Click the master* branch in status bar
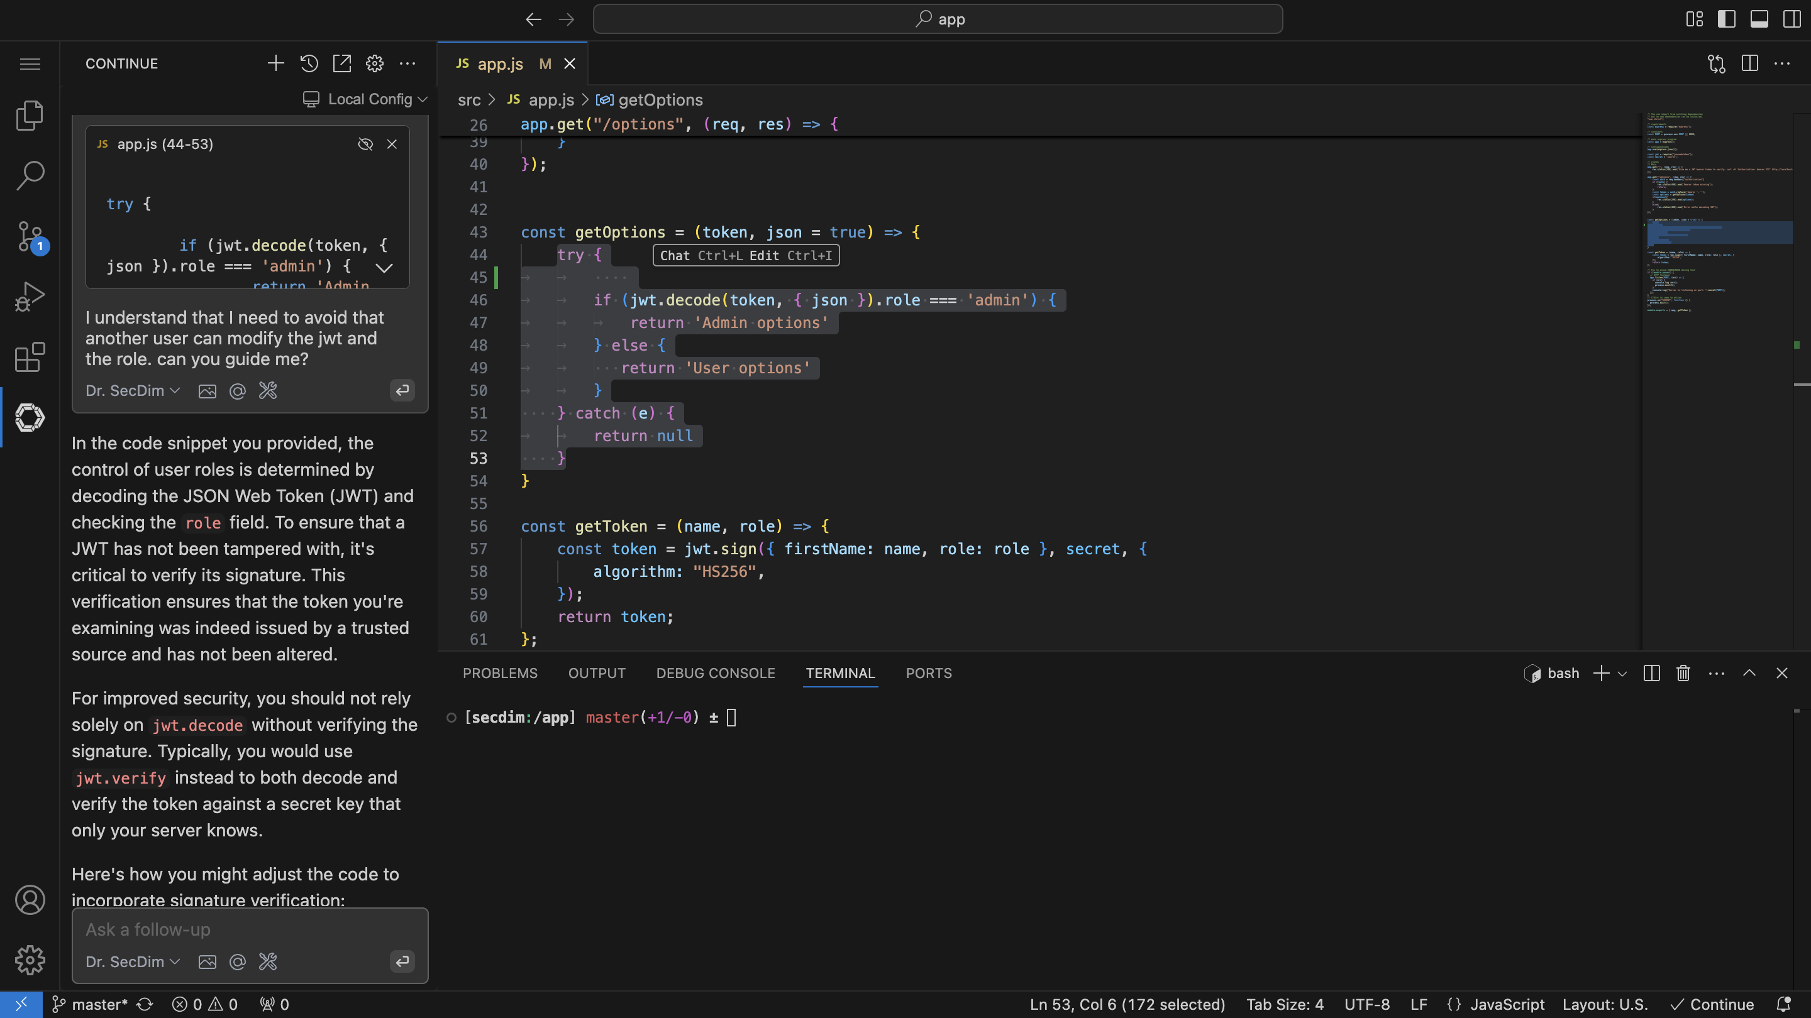Image resolution: width=1811 pixels, height=1018 pixels. point(91,1005)
